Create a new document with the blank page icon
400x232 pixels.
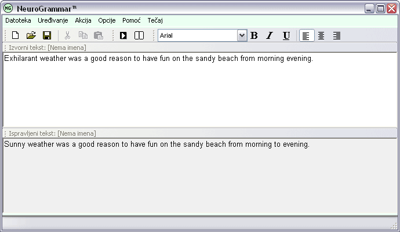coord(15,35)
